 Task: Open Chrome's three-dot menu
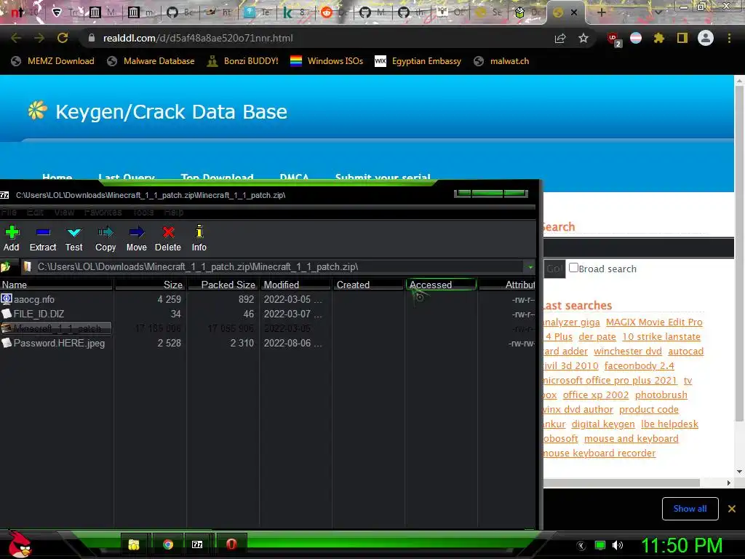point(729,38)
